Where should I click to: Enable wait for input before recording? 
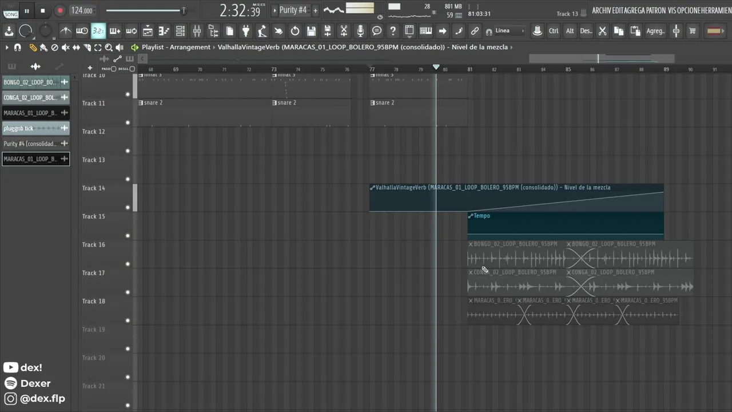tap(82, 31)
